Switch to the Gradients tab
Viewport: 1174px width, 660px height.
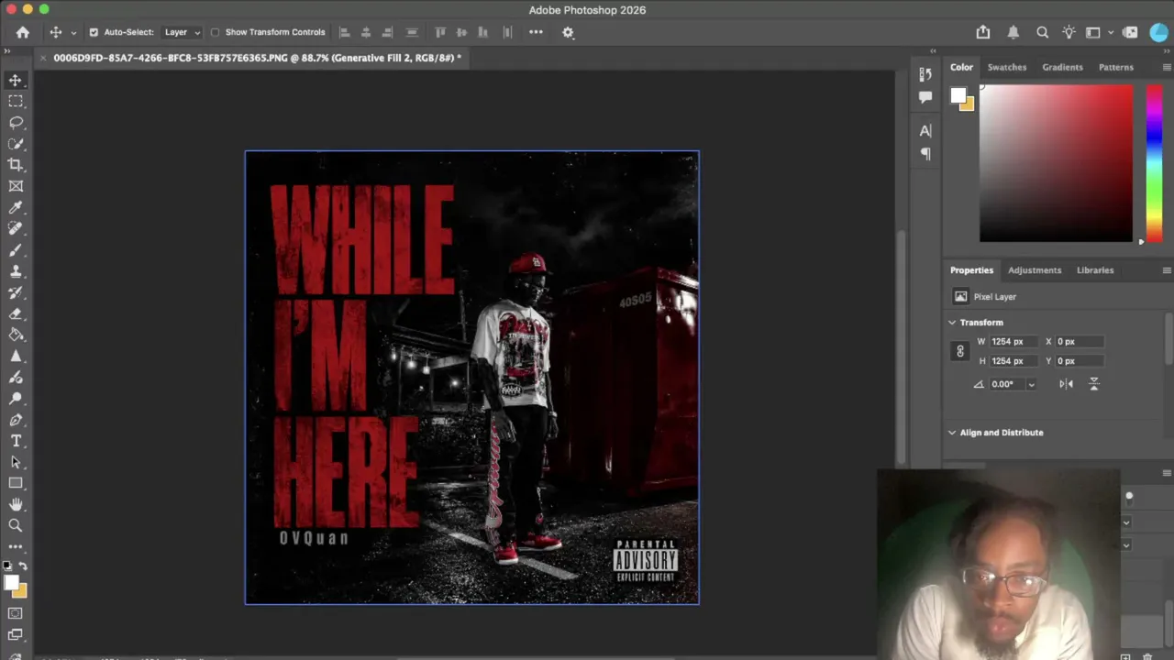point(1062,67)
